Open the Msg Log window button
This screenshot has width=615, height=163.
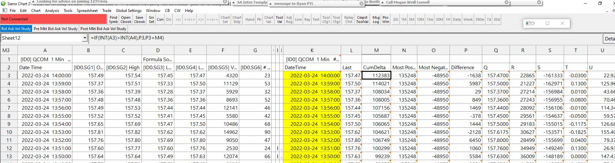click(376, 19)
